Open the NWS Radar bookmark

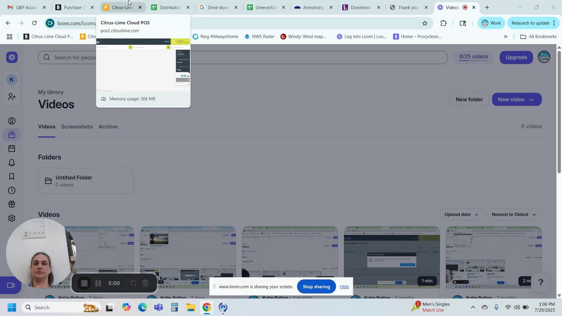point(259,37)
